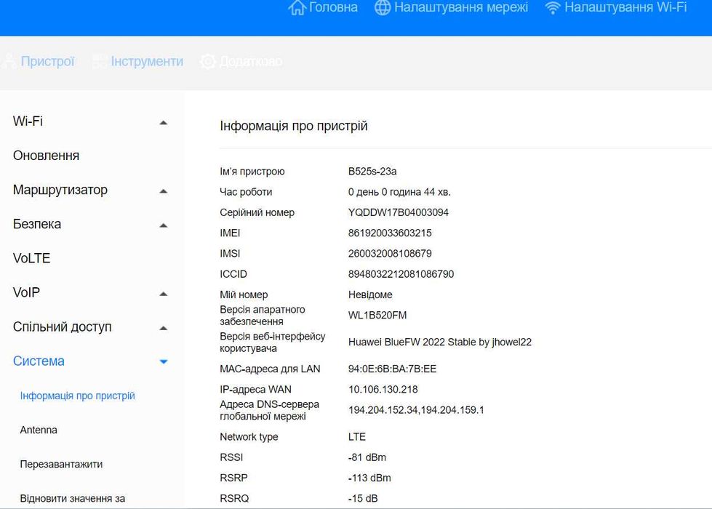712x509 pixels.
Task: Click the Ім'я пристрою label
Action: pos(252,171)
